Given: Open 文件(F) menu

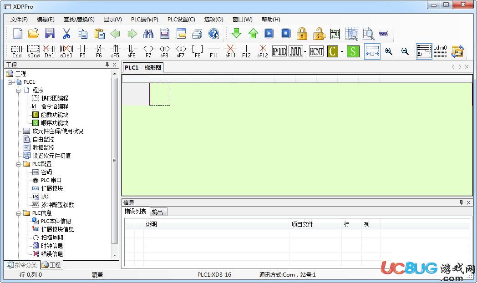Looking at the screenshot, I should click(x=19, y=20).
